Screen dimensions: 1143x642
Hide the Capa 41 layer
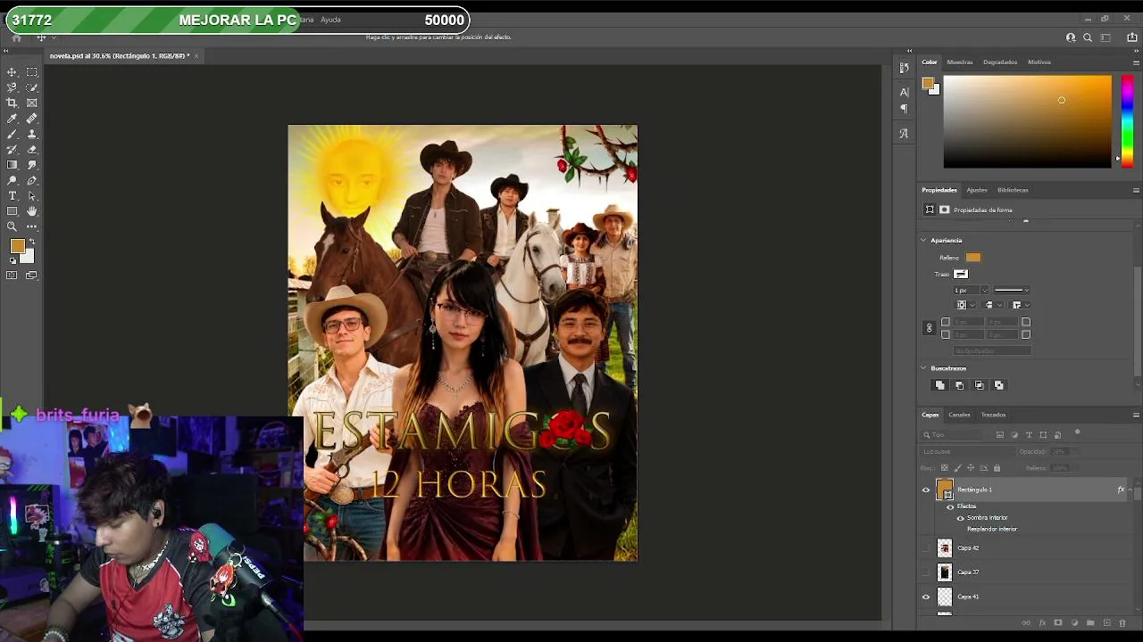(x=926, y=597)
